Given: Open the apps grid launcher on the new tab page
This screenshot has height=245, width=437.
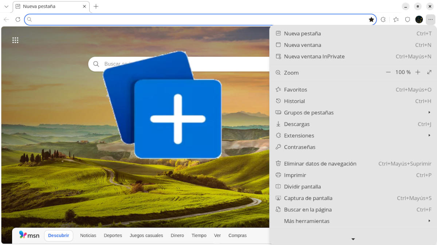Looking at the screenshot, I should 15,40.
